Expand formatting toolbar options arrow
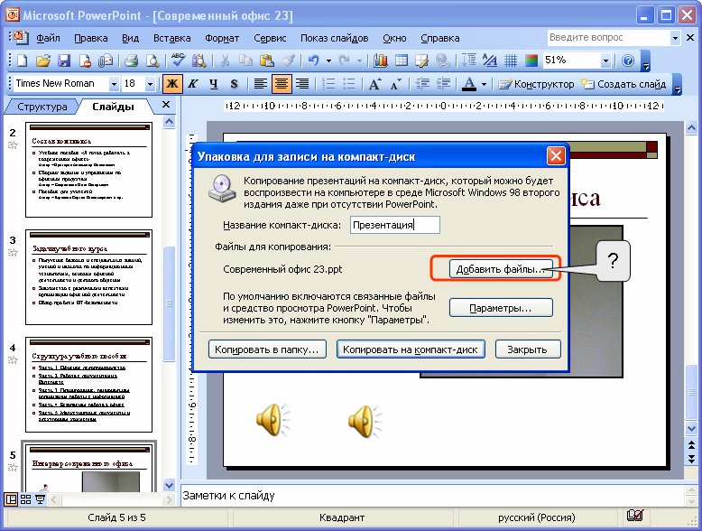This screenshot has width=702, height=531. 678,85
